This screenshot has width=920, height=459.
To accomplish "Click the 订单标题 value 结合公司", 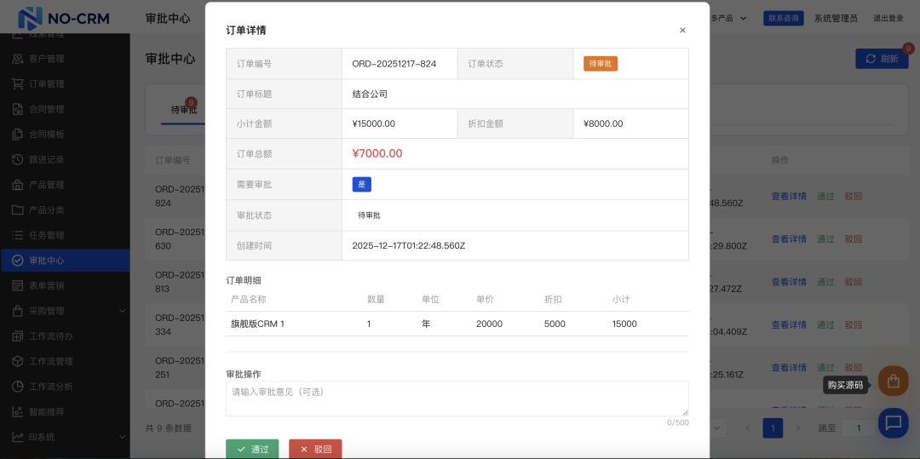I will 370,94.
